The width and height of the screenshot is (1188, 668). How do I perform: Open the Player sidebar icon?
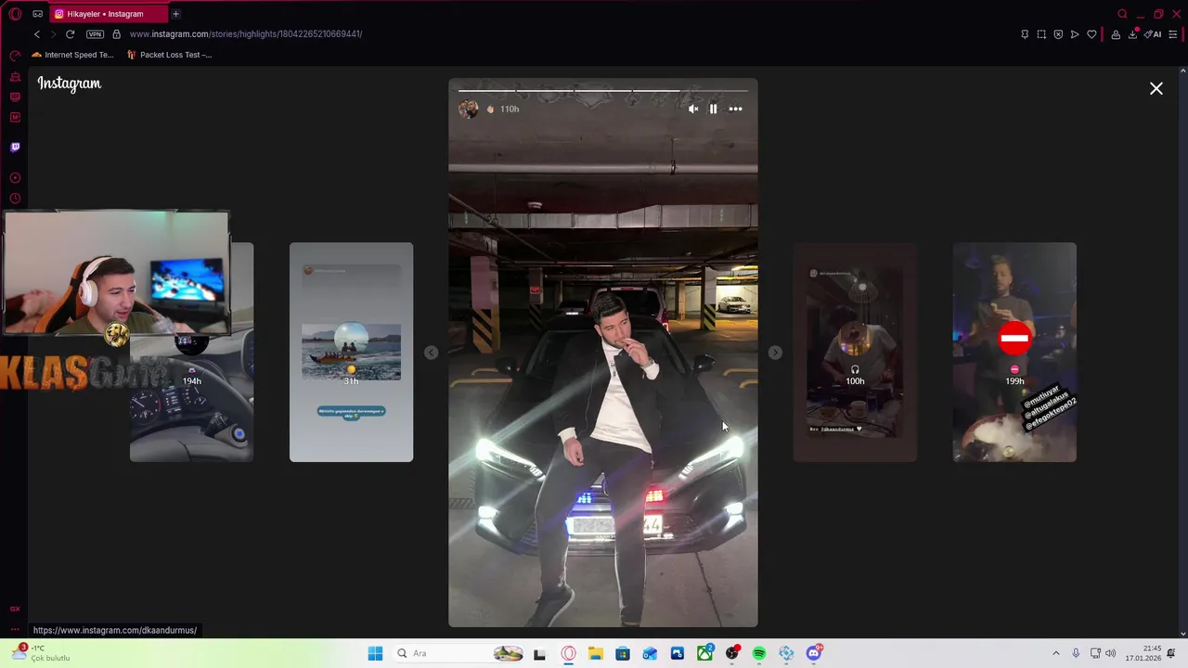click(x=15, y=178)
